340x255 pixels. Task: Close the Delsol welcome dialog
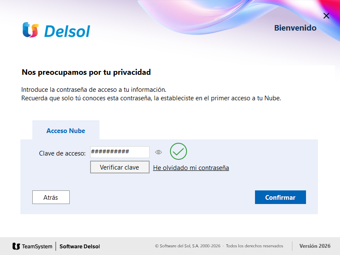[326, 16]
